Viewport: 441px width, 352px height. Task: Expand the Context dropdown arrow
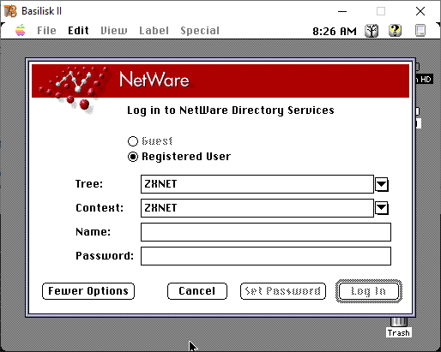(382, 208)
